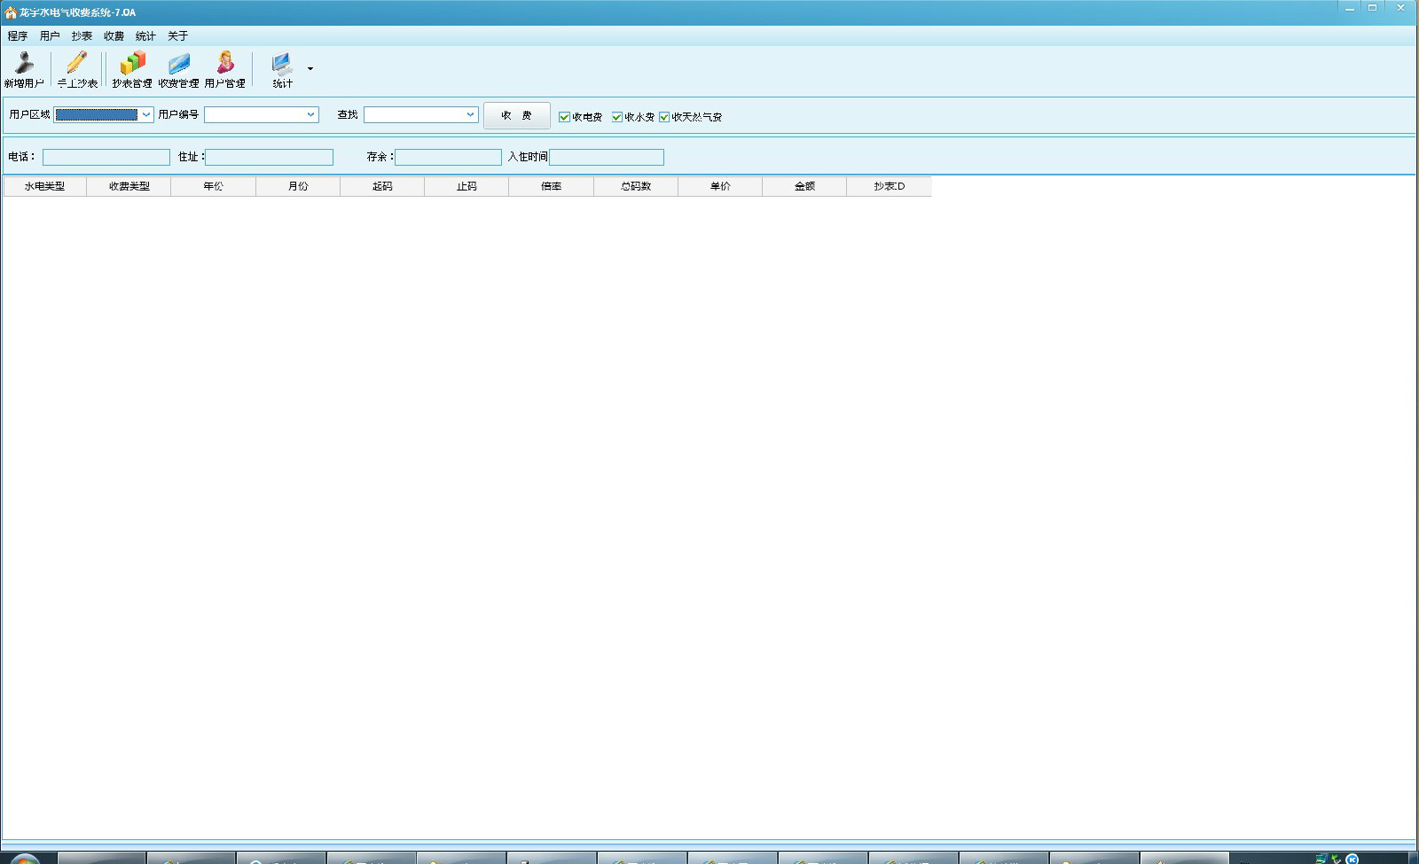Viewport: 1419px width, 864px height.
Task: Focus the 电话 phone input field
Action: point(106,157)
